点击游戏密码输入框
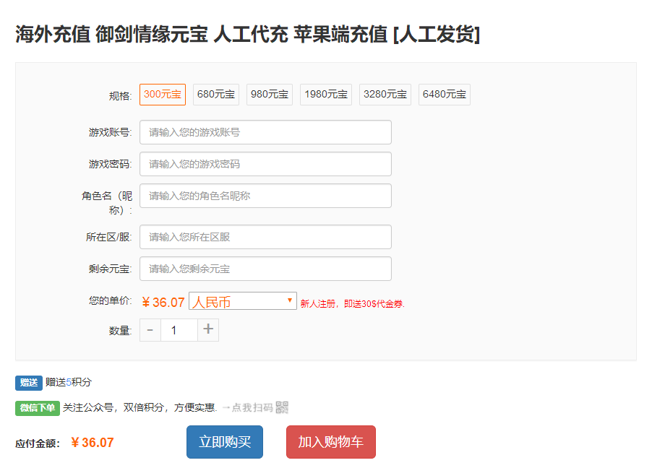The width and height of the screenshot is (652, 468). [x=265, y=163]
